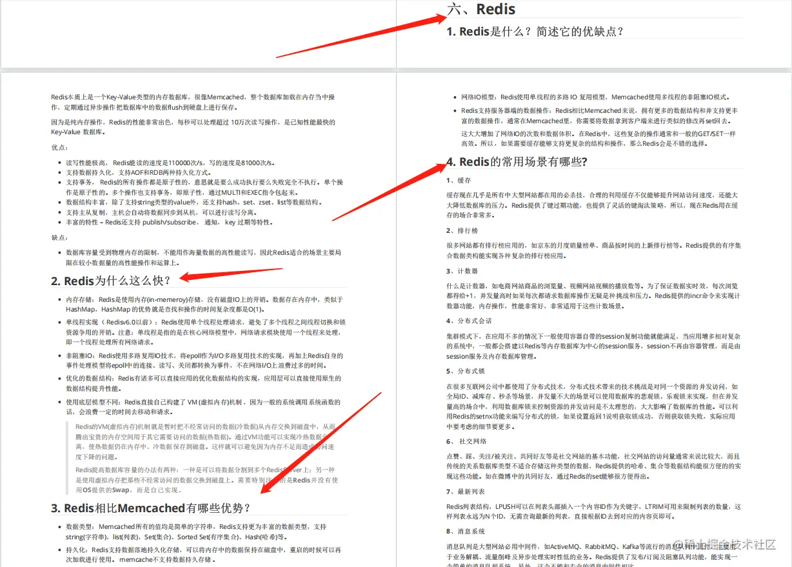Click the quote starting "Redis的VM(虚拟内存)机制"
Screen dimensions: 792x567
coord(205,441)
